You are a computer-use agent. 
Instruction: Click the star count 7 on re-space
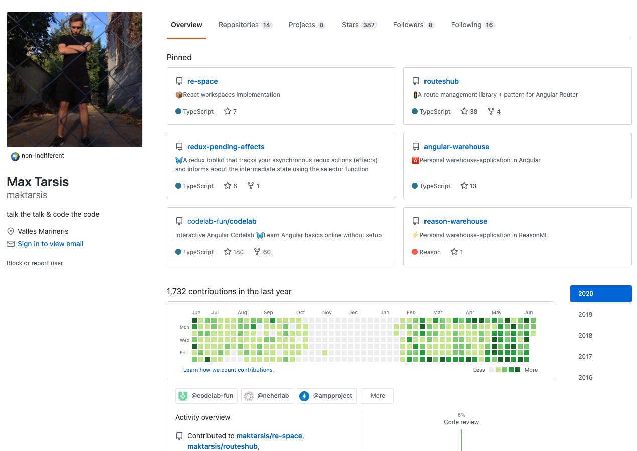coord(230,111)
